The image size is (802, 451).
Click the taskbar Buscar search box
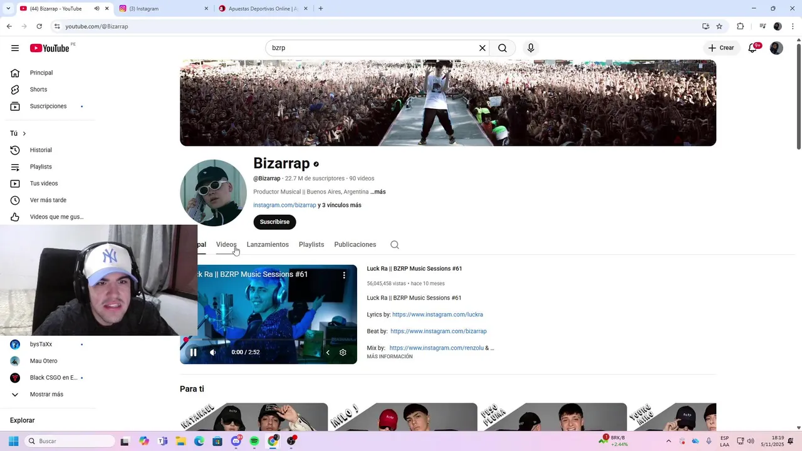pos(70,442)
